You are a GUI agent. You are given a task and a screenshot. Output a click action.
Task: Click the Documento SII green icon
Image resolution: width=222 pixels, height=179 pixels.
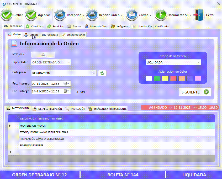[161, 15]
